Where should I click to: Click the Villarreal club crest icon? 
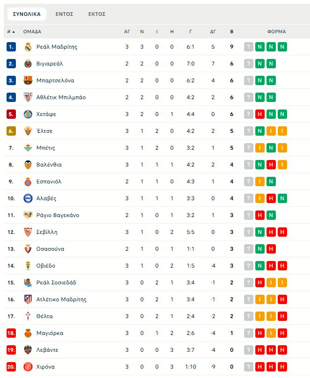click(28, 64)
